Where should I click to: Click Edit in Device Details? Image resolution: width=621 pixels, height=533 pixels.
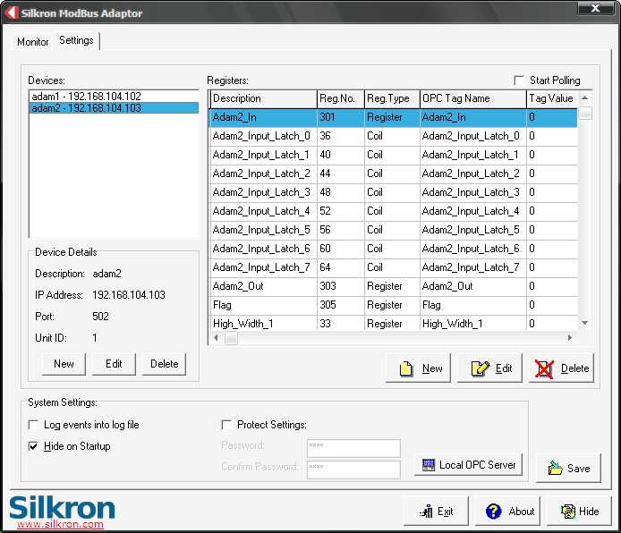[114, 364]
